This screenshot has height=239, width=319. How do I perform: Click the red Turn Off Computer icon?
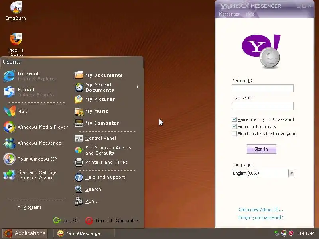(x=89, y=221)
